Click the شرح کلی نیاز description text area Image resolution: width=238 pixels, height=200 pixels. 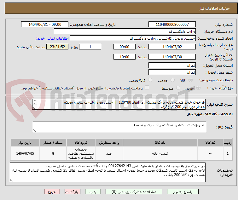pos(119,104)
